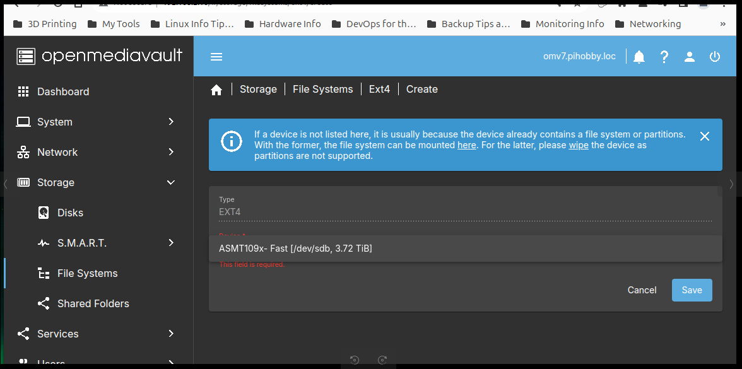Select the S.M.A.R.T. heartbeat icon

[x=44, y=243]
